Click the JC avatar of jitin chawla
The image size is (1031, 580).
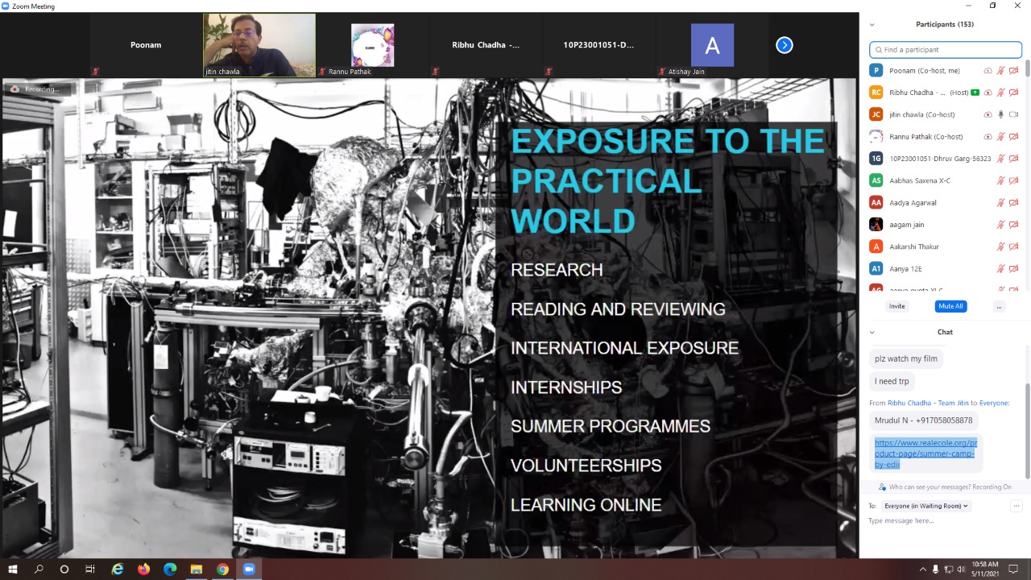click(876, 114)
